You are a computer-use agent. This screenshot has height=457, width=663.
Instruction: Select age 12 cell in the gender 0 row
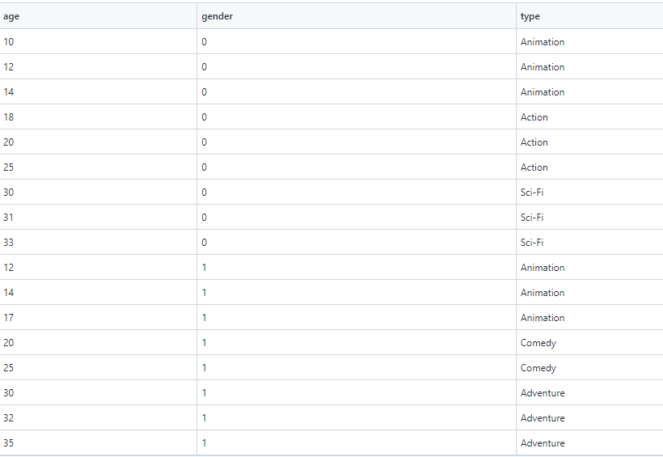click(x=98, y=66)
